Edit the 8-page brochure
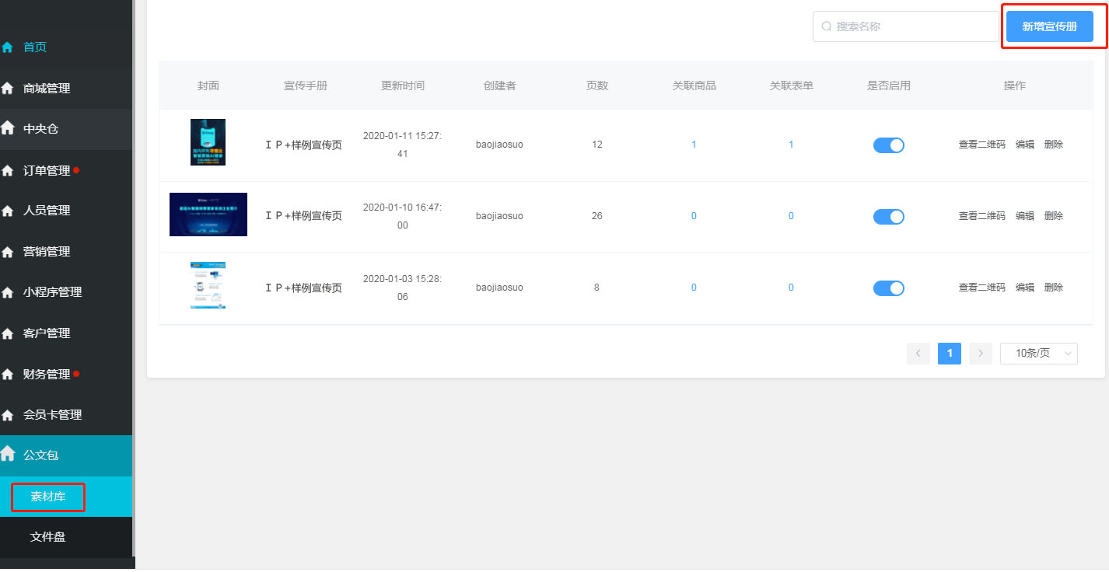The width and height of the screenshot is (1109, 572). [x=1025, y=288]
